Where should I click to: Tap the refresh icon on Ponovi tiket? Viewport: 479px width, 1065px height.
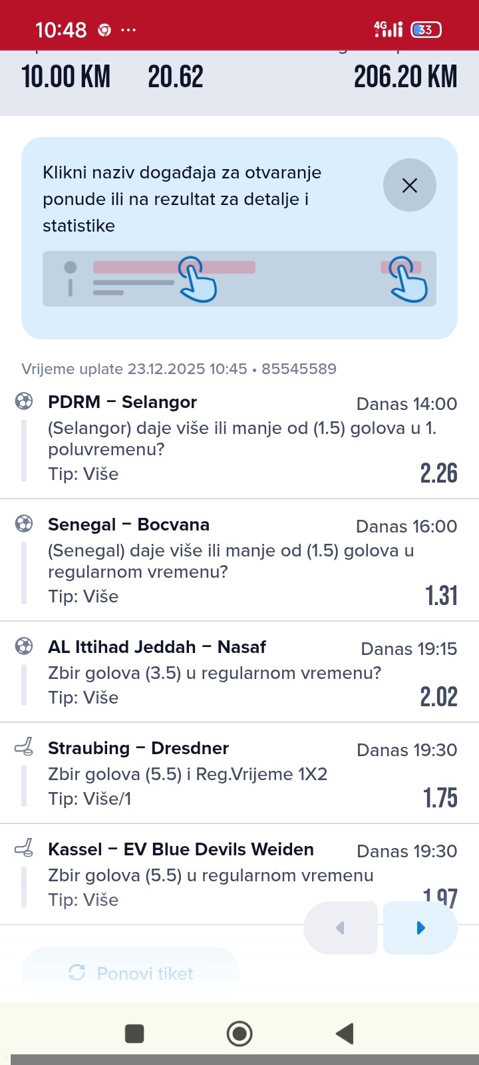(77, 973)
